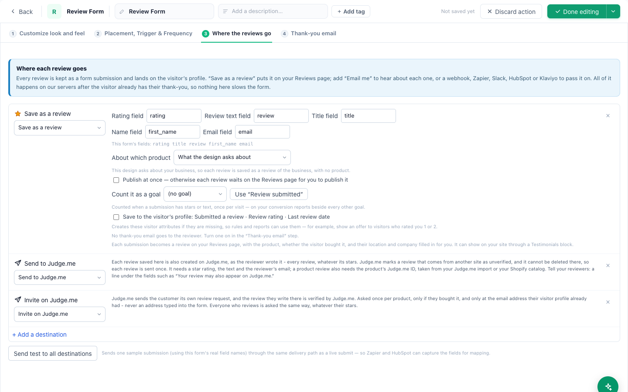Image resolution: width=628 pixels, height=392 pixels.
Task: Switch to Placement, Trigger & Frequency tab
Action: click(x=143, y=34)
